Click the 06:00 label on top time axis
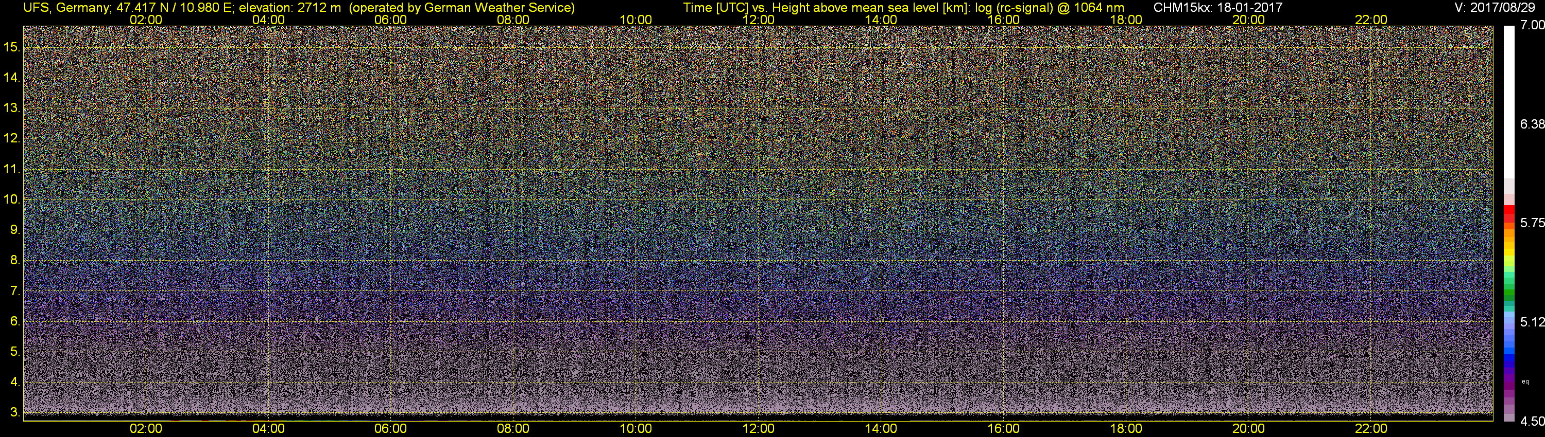 click(390, 20)
